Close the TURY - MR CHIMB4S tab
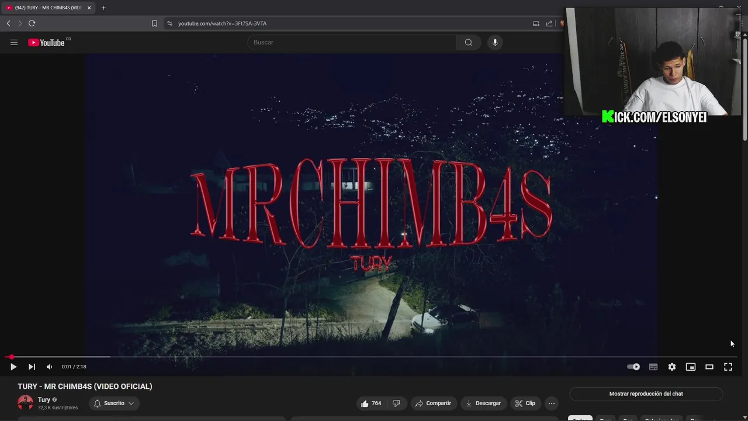 pyautogui.click(x=89, y=8)
